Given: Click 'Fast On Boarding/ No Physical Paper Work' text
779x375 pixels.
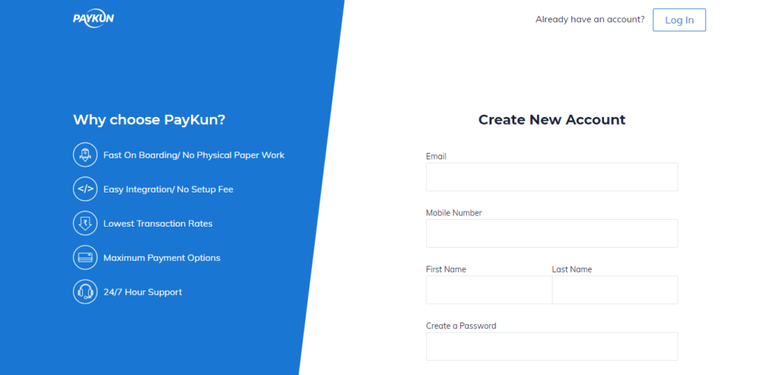Looking at the screenshot, I should click(x=194, y=155).
